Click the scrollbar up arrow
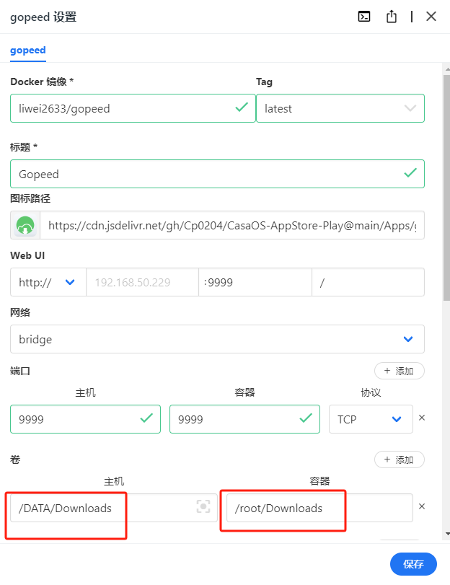 pos(447,69)
